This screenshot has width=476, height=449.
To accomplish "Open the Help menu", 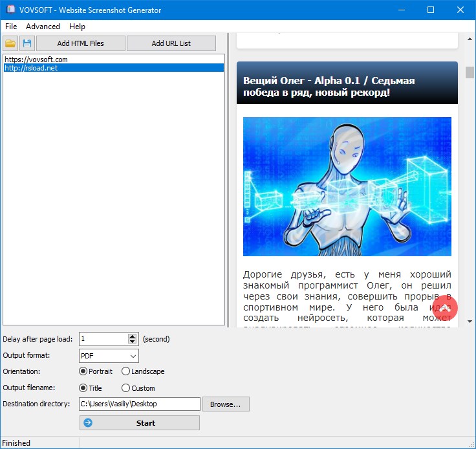I will click(x=77, y=27).
